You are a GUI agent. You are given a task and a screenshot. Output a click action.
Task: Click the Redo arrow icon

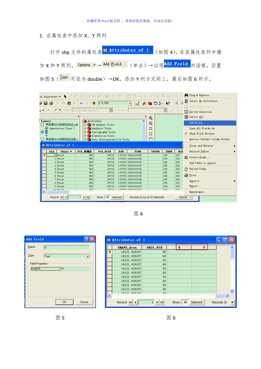coord(87,103)
